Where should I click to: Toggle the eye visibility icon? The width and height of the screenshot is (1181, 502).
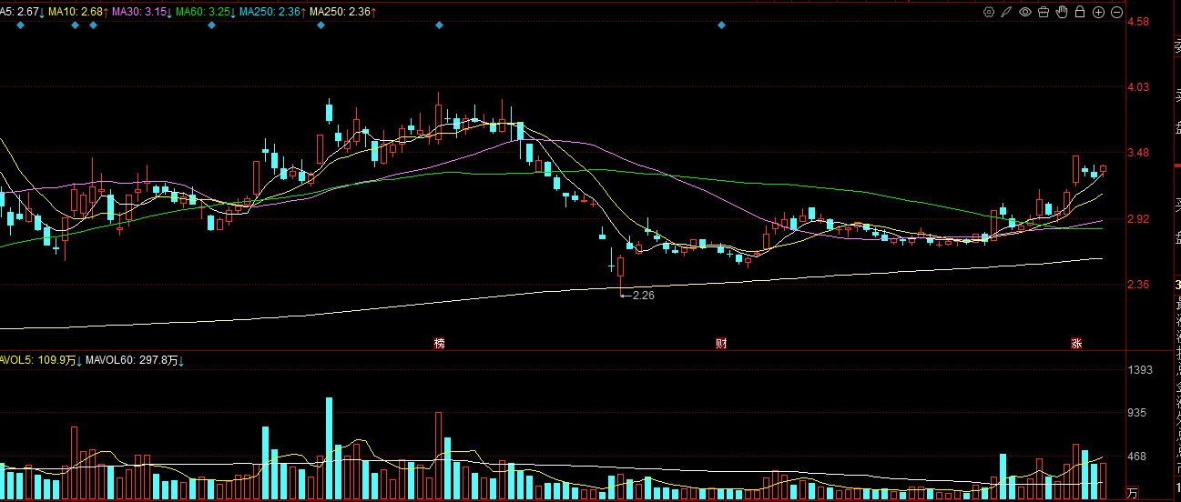coord(1025,12)
